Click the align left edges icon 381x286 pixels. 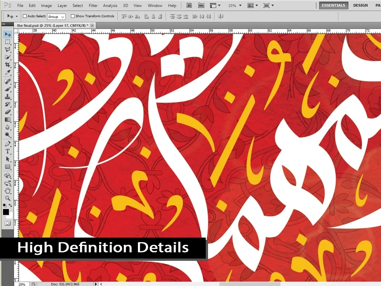coord(147,16)
